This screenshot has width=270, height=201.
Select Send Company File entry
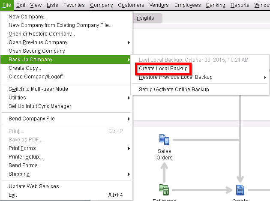(66, 119)
